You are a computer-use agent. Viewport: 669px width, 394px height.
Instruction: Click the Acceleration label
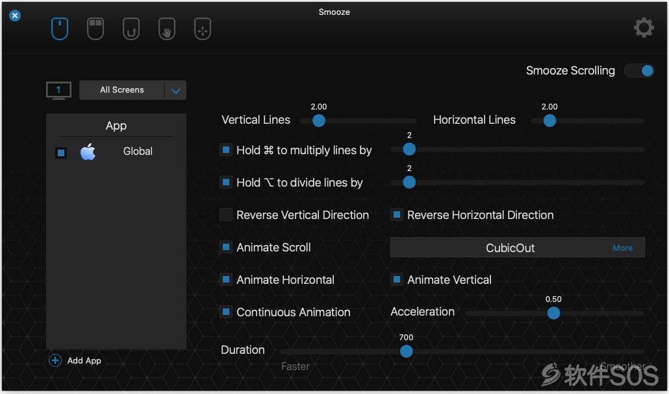422,312
